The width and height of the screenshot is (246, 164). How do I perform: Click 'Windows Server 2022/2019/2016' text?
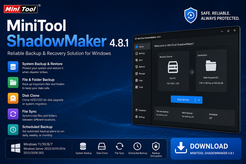coord(44,149)
